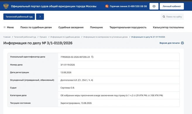Click Зарегистрировано, 13.08.2026 status
192x114 pixels.
pyautogui.click(x=76, y=103)
